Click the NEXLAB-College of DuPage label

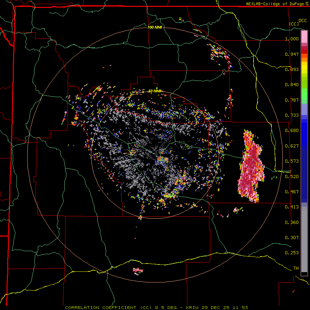click(275, 4)
